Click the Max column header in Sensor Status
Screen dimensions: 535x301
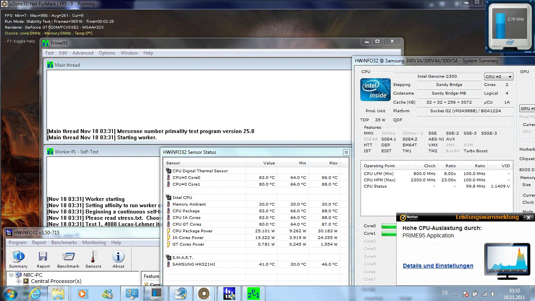point(324,163)
